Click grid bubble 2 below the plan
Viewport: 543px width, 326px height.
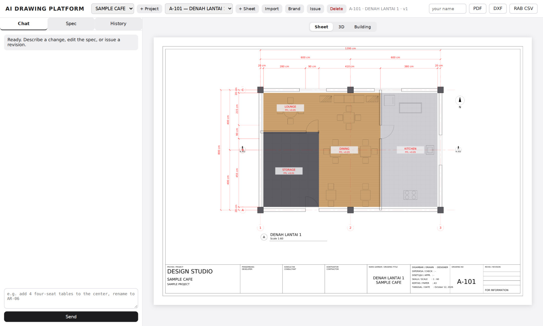(350, 228)
